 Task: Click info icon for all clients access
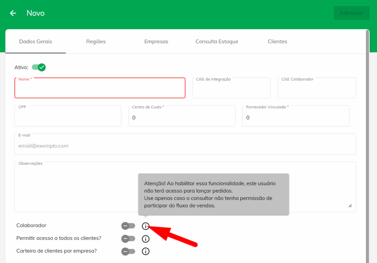coord(146,239)
